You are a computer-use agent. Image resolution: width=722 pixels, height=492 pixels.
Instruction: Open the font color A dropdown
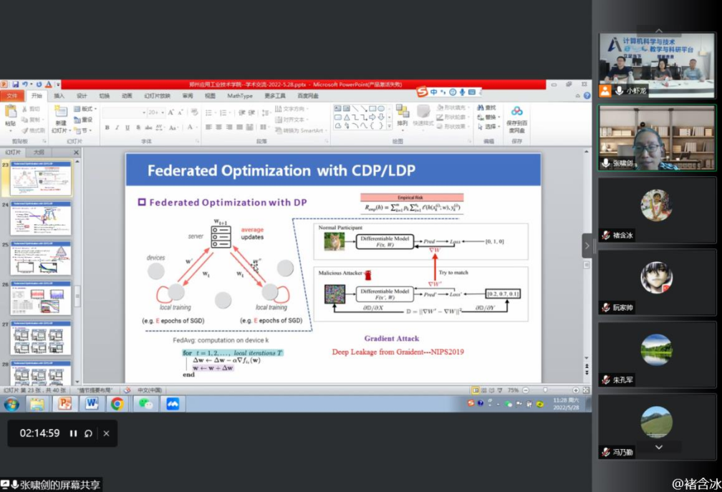196,127
